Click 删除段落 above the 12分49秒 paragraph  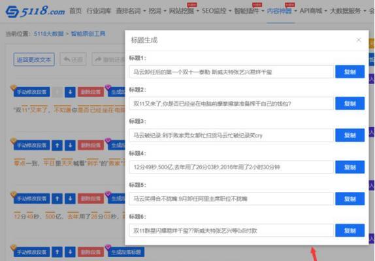pyautogui.click(x=91, y=198)
